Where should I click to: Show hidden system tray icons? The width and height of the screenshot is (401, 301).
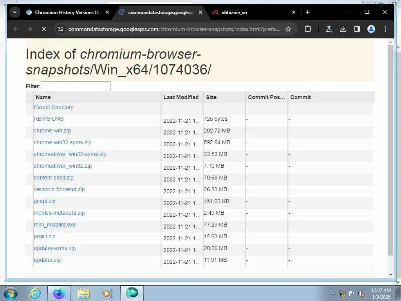(x=333, y=294)
